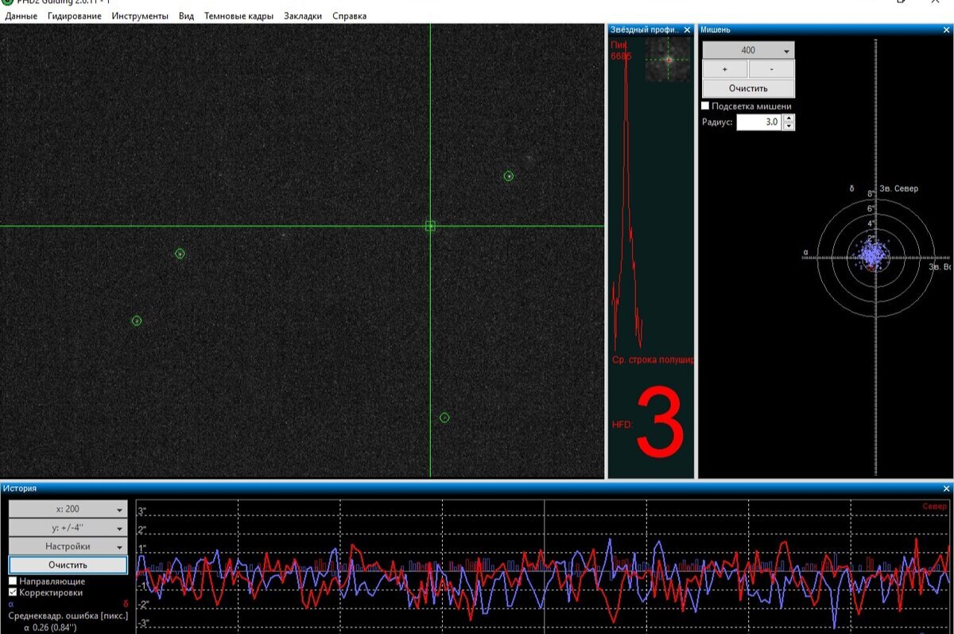Click the large red HFD value 3
This screenshot has height=634, width=954.
660,421
